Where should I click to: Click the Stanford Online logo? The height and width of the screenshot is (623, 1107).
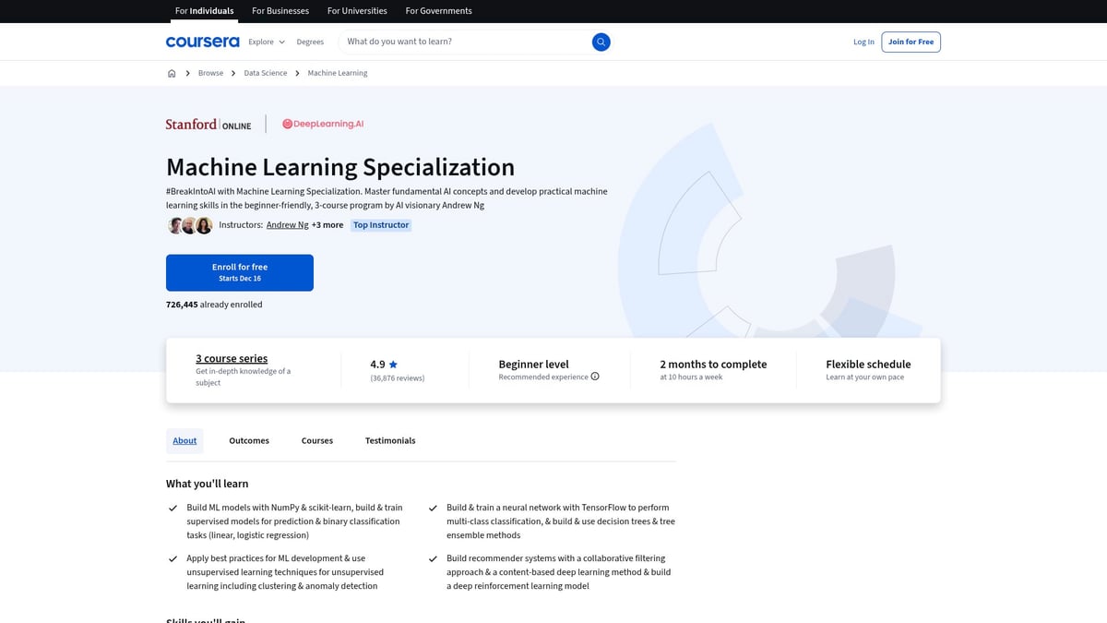208,124
